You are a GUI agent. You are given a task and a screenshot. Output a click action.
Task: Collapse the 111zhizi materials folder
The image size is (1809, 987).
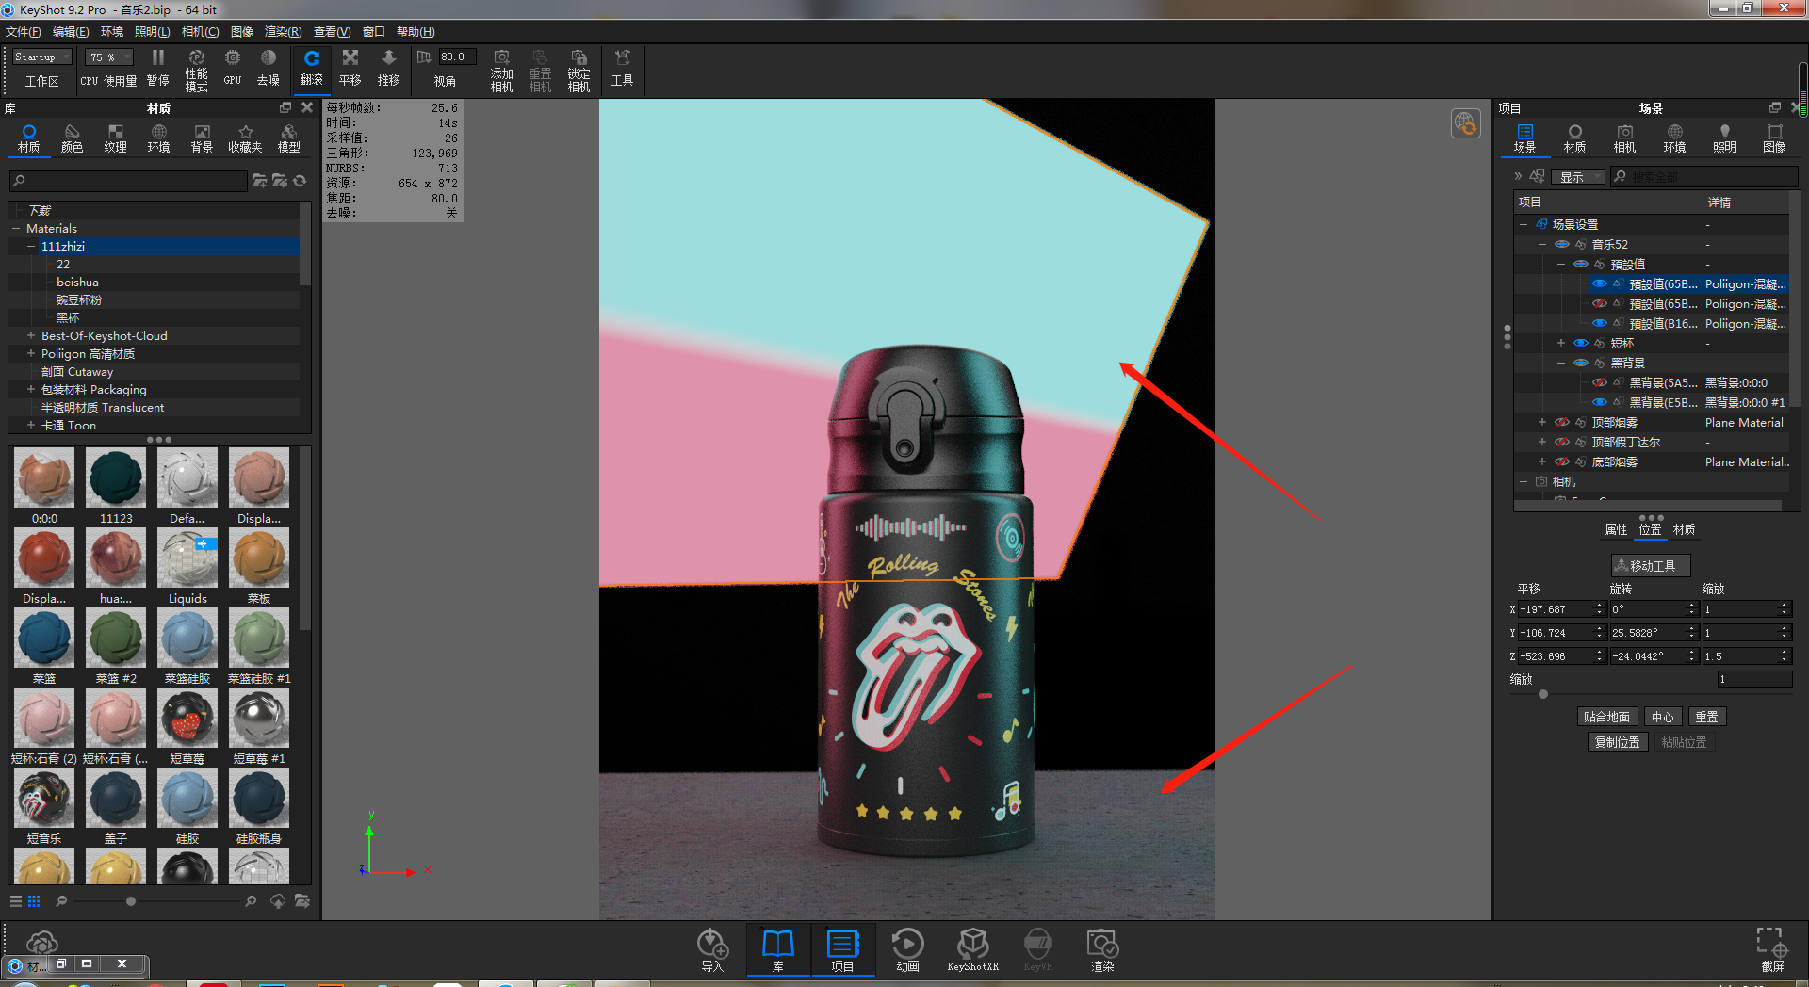(x=29, y=246)
